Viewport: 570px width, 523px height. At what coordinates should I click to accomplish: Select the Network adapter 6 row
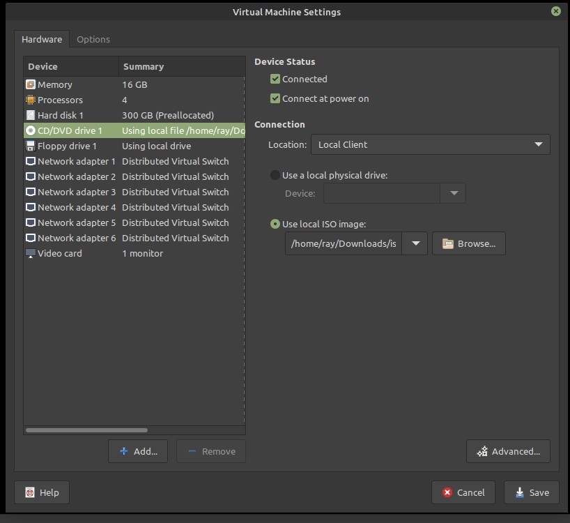[x=134, y=238]
